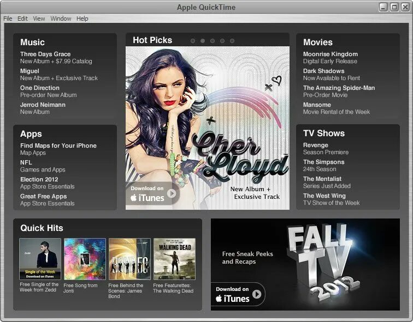Image resolution: width=413 pixels, height=322 pixels.
Task: Click the Movies section heading
Action: (x=317, y=42)
